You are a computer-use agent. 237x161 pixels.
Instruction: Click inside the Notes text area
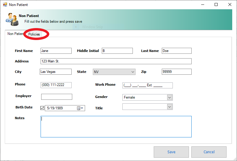click(116, 127)
